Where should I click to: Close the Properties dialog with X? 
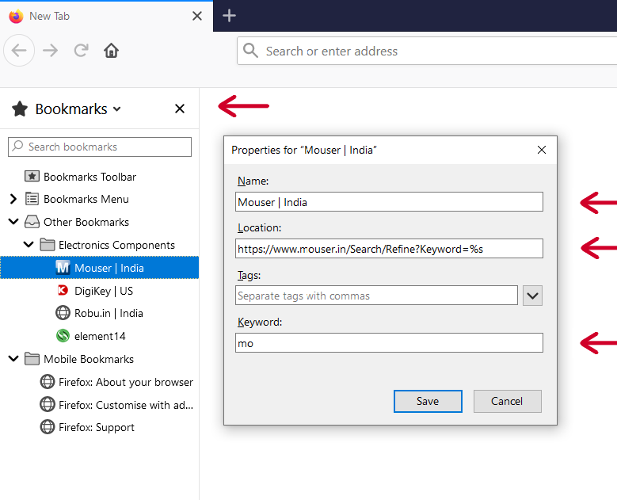coord(542,150)
